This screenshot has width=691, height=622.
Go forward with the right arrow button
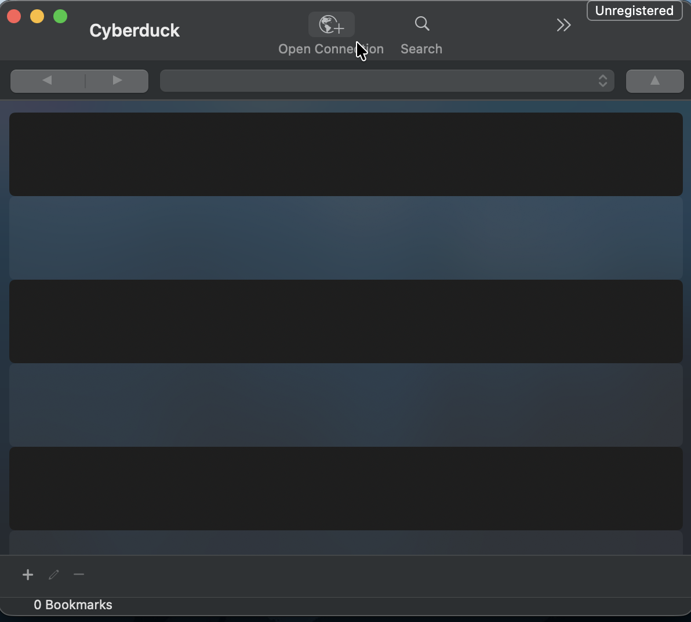point(117,81)
